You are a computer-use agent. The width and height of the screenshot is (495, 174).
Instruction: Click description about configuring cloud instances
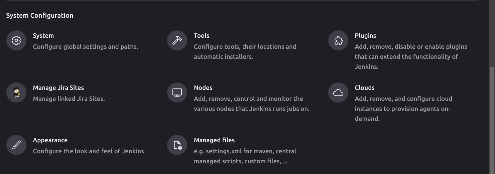pos(403,109)
